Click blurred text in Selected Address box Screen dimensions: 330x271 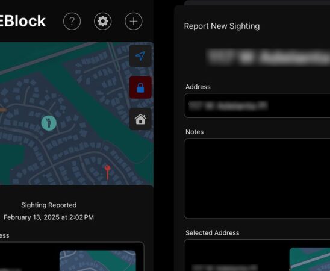click(225, 267)
